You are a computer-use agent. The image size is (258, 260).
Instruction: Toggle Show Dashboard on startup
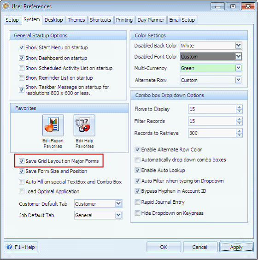click(x=22, y=58)
